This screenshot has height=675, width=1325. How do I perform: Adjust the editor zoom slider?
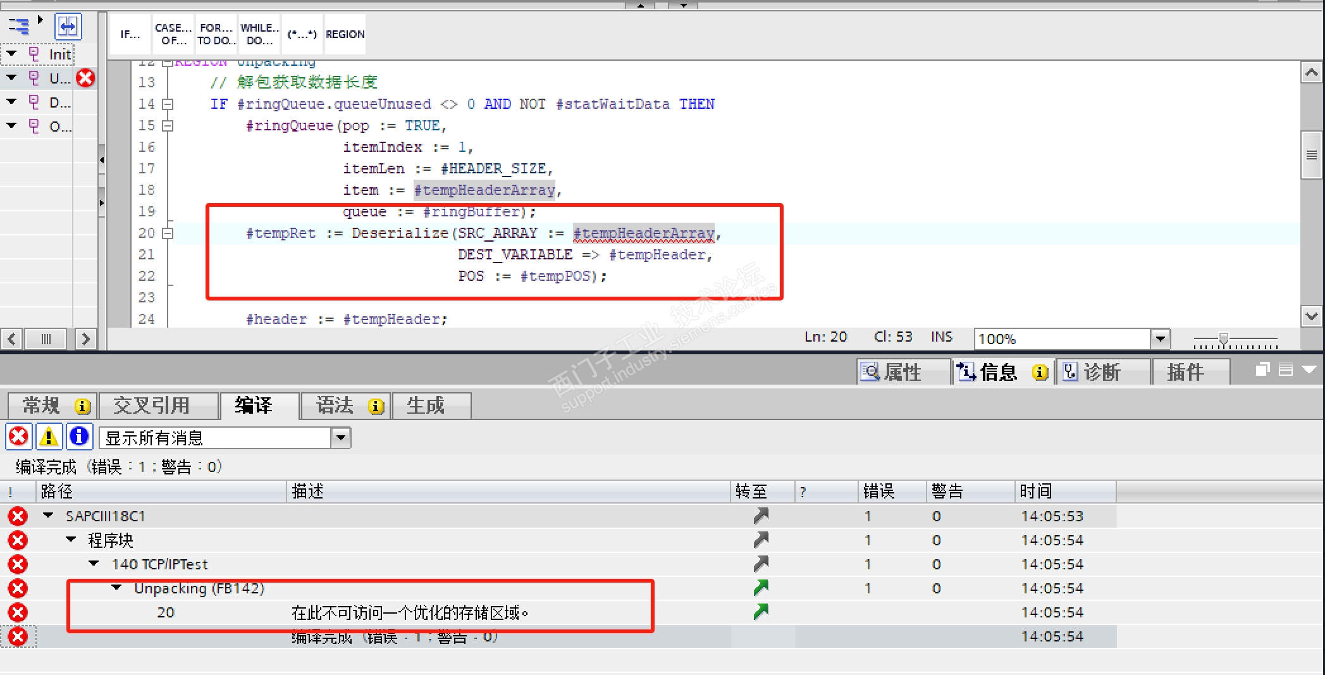[1224, 340]
